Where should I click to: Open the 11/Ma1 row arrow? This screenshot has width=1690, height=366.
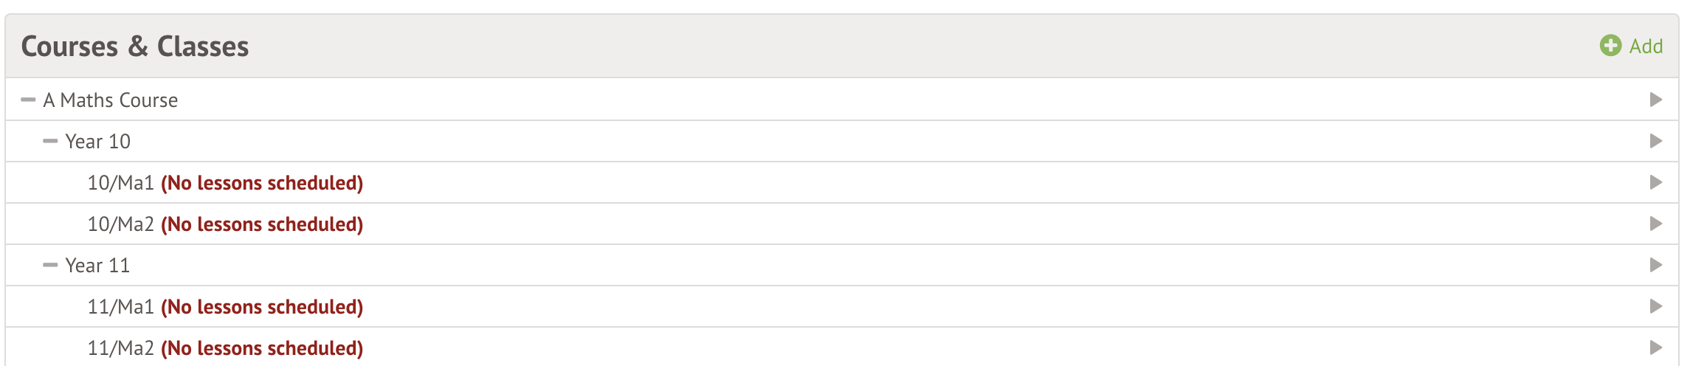[x=1656, y=306]
